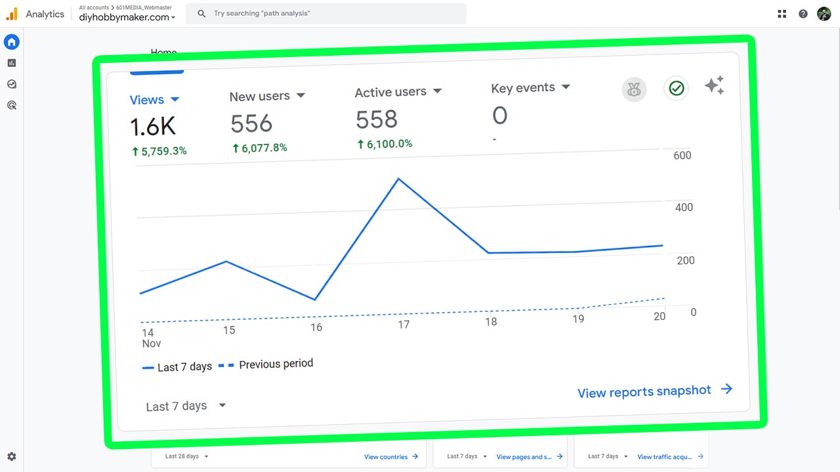Open the Help question mark icon
This screenshot has height=472, width=840.
click(803, 14)
